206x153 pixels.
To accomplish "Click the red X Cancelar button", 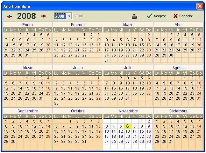I will pos(183,16).
